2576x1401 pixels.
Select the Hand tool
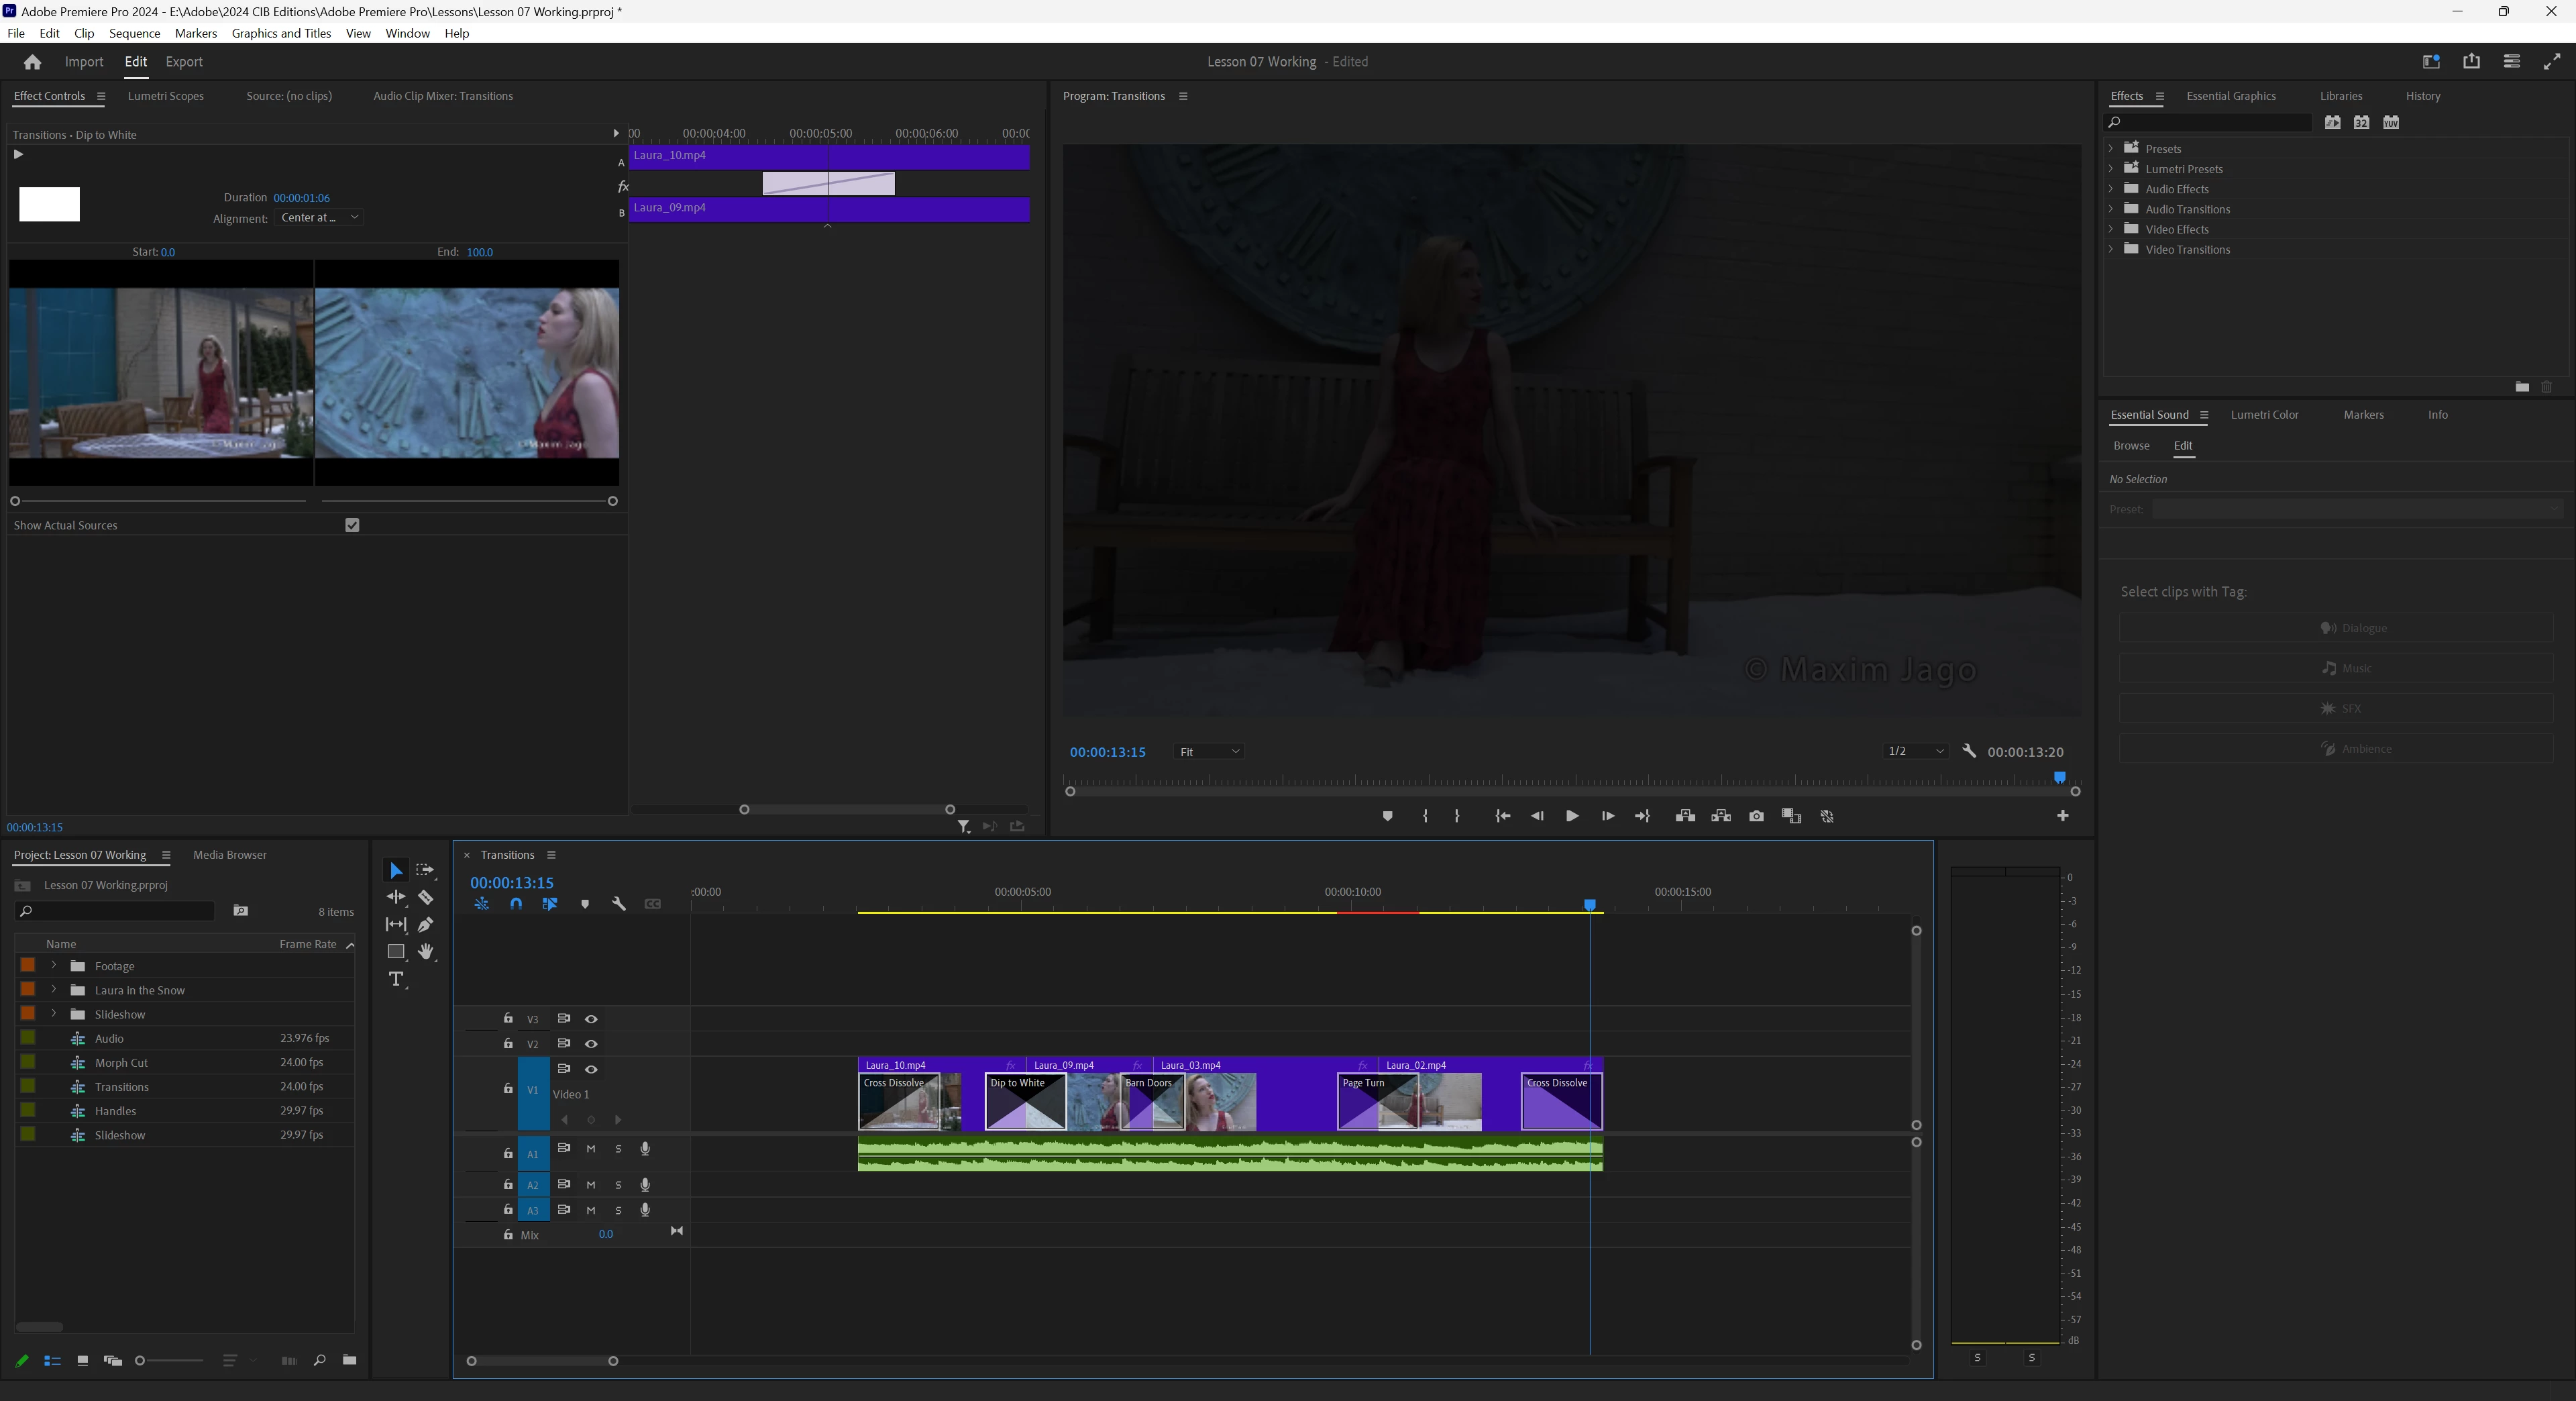click(426, 951)
